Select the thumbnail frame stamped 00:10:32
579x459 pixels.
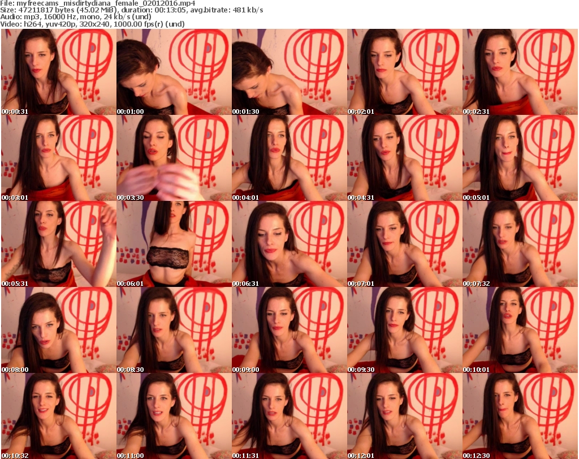coord(59,416)
